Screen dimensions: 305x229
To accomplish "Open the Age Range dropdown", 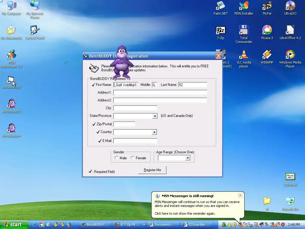I will tap(188, 158).
